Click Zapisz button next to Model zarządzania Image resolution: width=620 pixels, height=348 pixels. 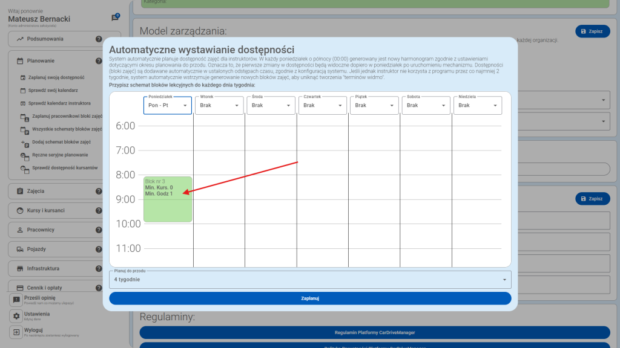pyautogui.click(x=592, y=31)
